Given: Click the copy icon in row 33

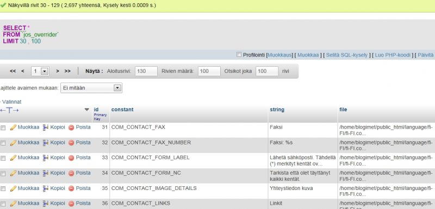Looking at the screenshot, I should [x=45, y=157].
